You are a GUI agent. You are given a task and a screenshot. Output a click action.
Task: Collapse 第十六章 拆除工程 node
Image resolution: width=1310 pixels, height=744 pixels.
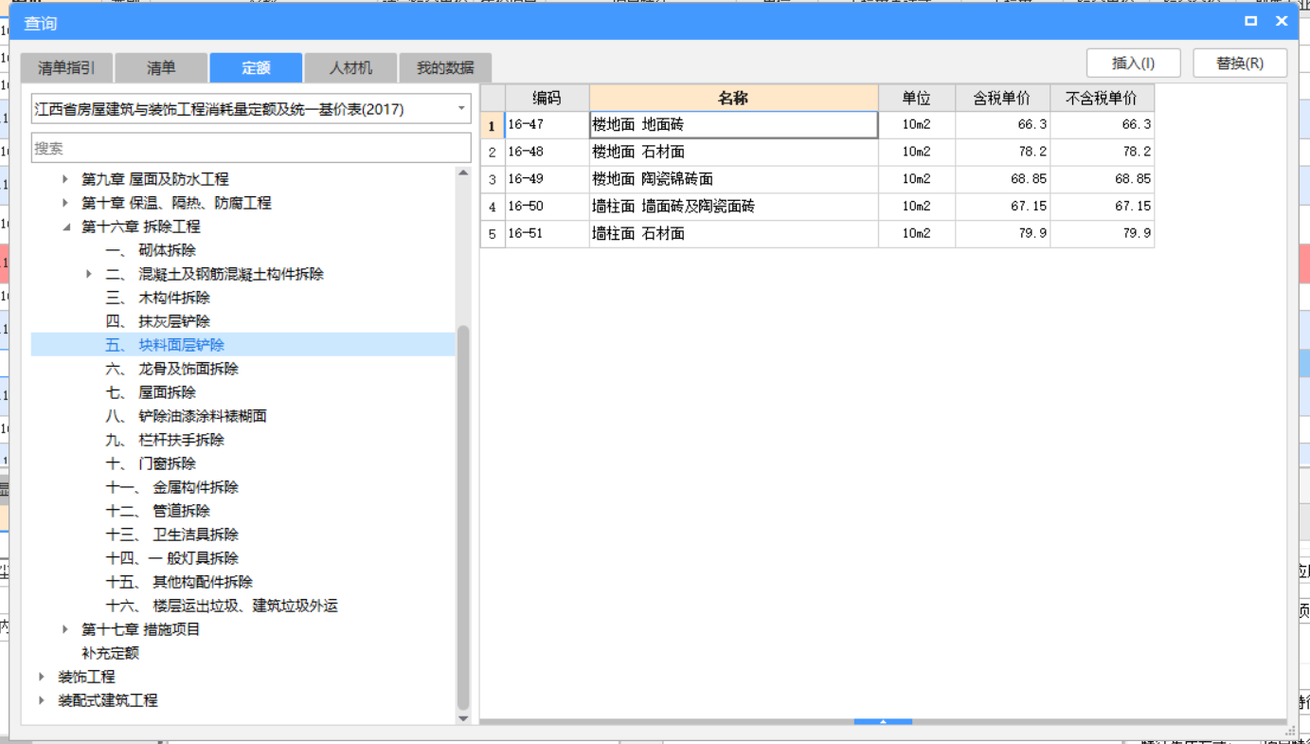coord(65,227)
